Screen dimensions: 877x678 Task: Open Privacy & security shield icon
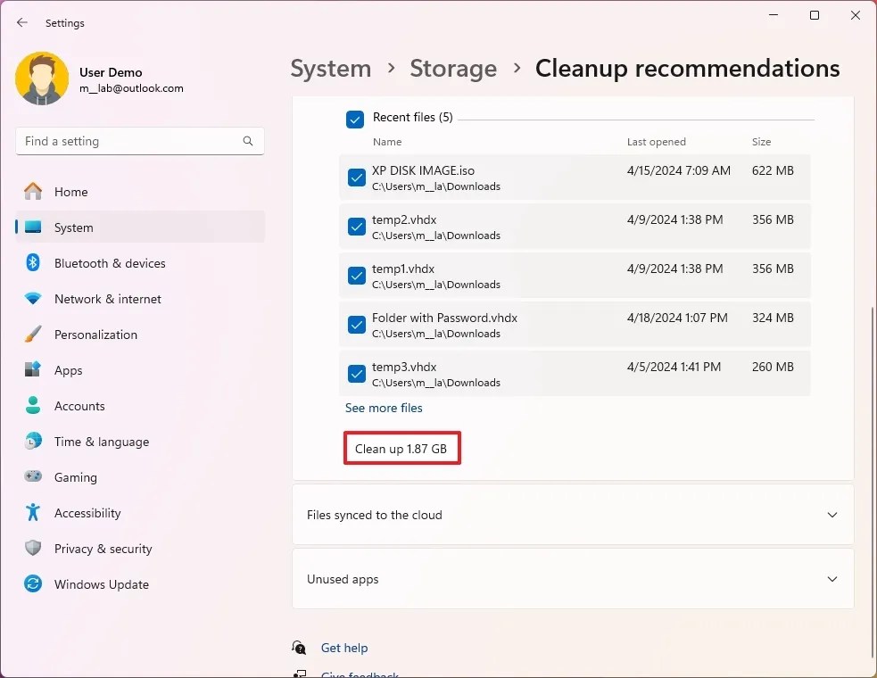(x=33, y=549)
